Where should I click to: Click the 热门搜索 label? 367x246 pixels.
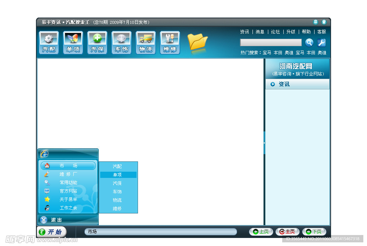coord(250,53)
